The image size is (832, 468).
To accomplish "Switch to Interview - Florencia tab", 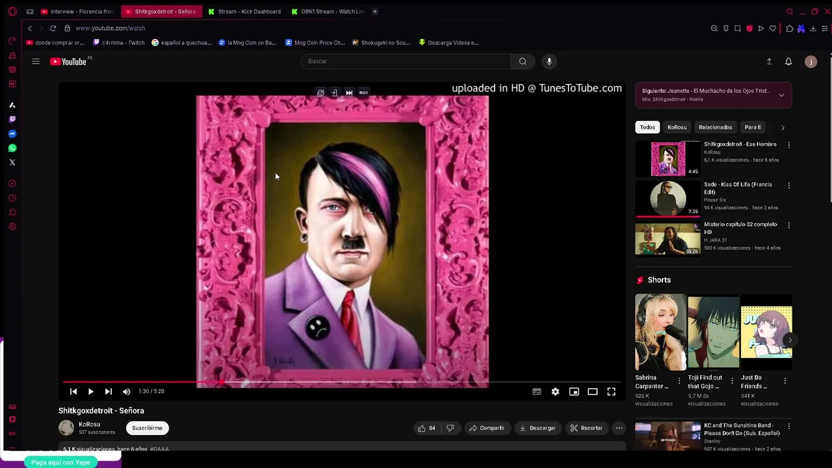I will [77, 12].
